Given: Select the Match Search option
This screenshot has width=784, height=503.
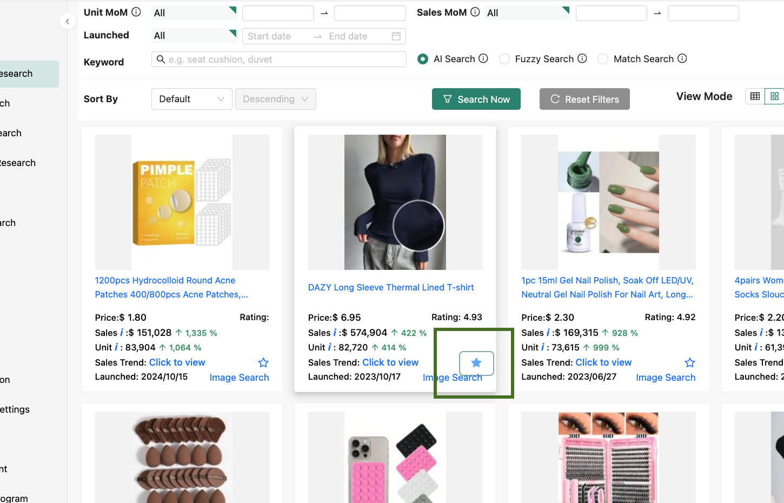Looking at the screenshot, I should [x=603, y=59].
